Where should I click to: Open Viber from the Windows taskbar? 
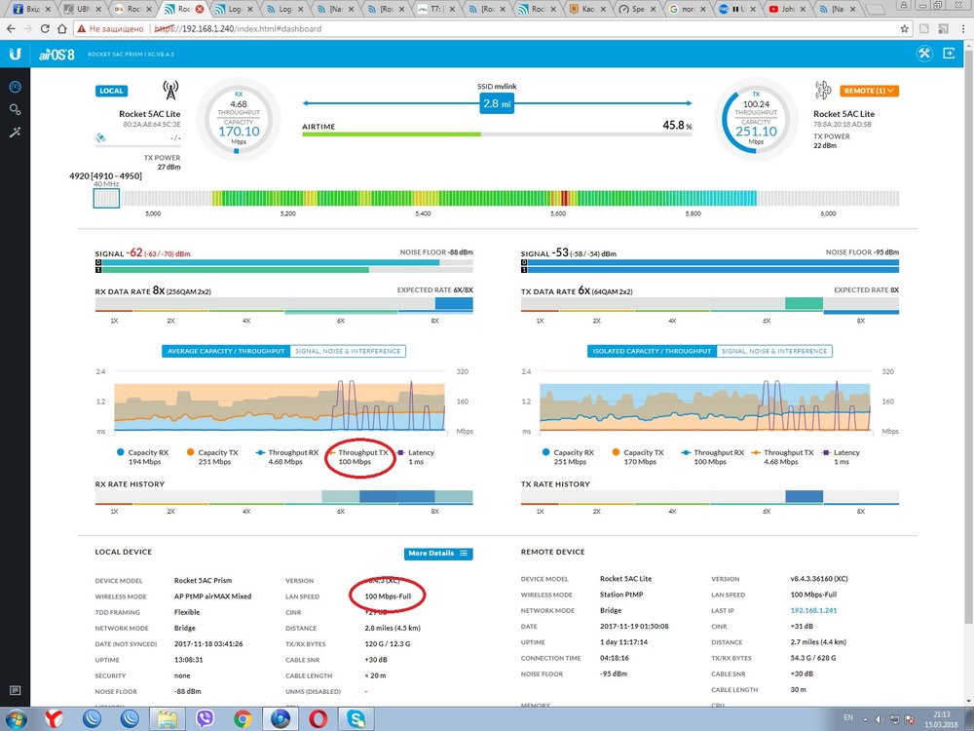coord(205,718)
